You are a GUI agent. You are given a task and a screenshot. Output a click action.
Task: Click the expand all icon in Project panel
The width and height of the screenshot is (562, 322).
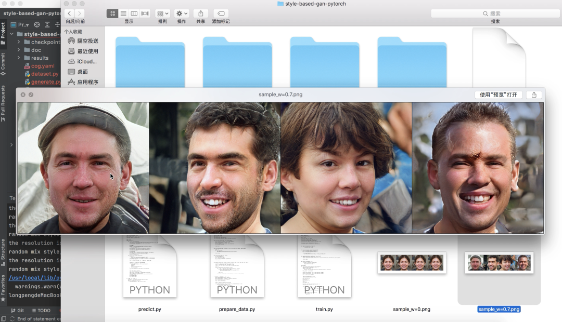pos(47,25)
